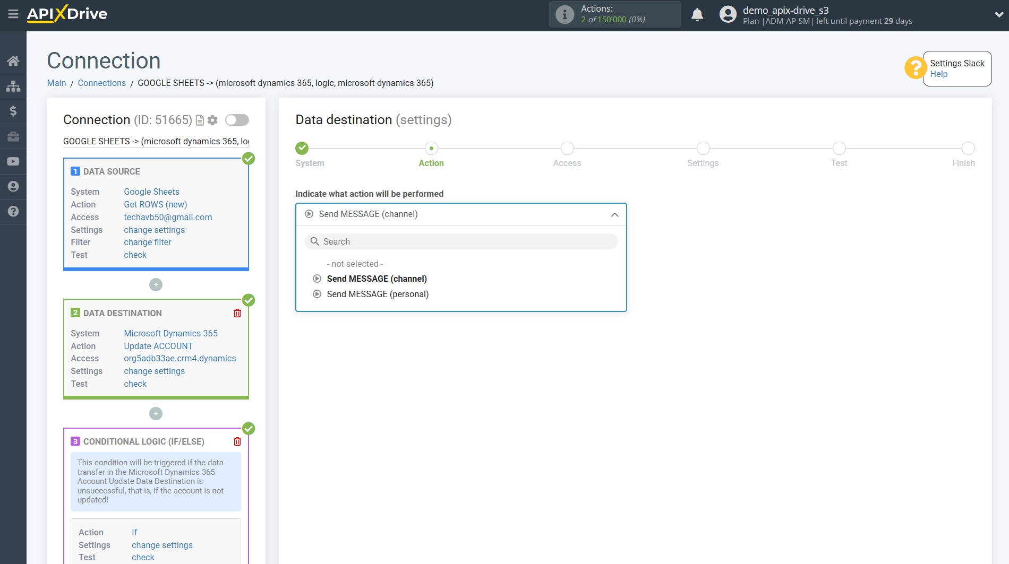Go to the Test step
Viewport: 1009px width, 564px height.
(839, 148)
